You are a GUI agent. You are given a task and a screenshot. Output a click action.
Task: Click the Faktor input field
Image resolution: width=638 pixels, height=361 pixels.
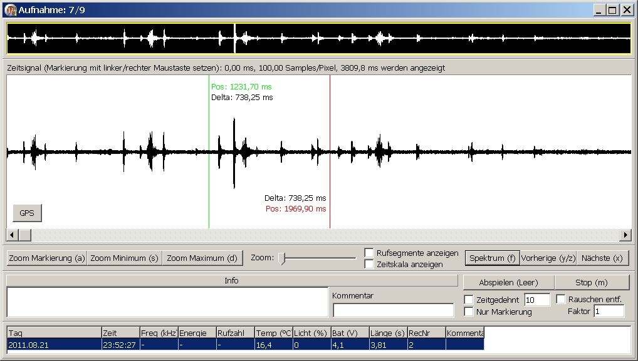coord(609,311)
